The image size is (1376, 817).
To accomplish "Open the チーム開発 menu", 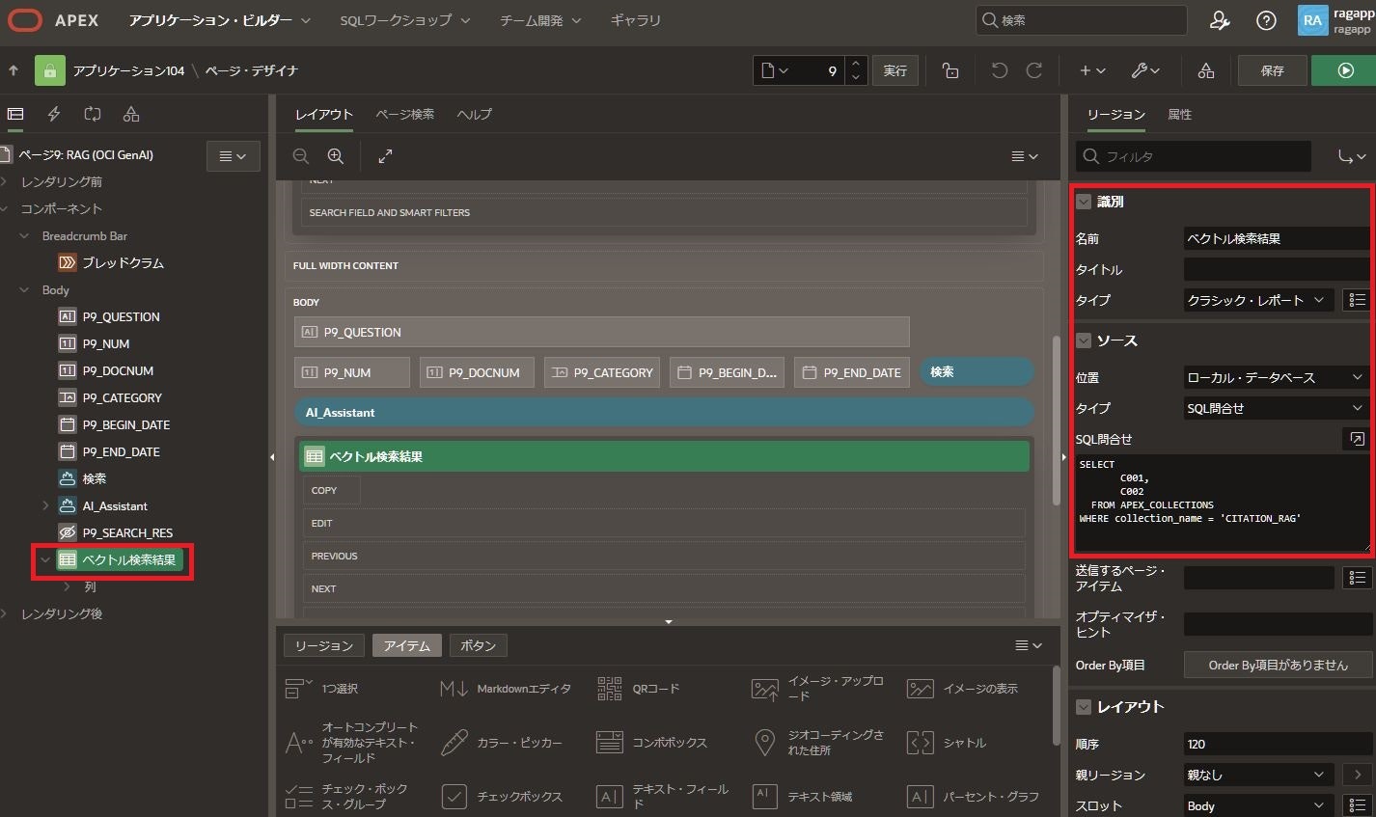I will coord(540,20).
